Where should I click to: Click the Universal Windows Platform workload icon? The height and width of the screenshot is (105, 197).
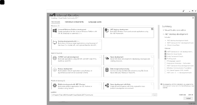click(x=55, y=31)
